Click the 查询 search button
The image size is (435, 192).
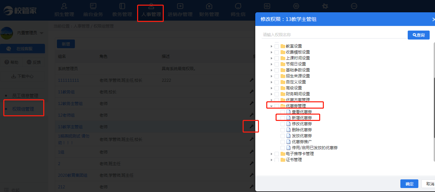pos(419,35)
